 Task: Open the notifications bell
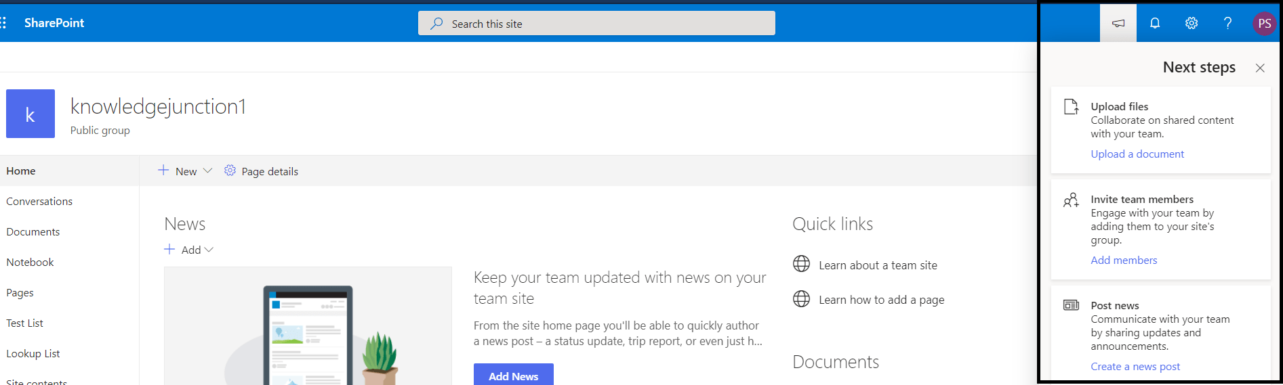pos(1155,23)
